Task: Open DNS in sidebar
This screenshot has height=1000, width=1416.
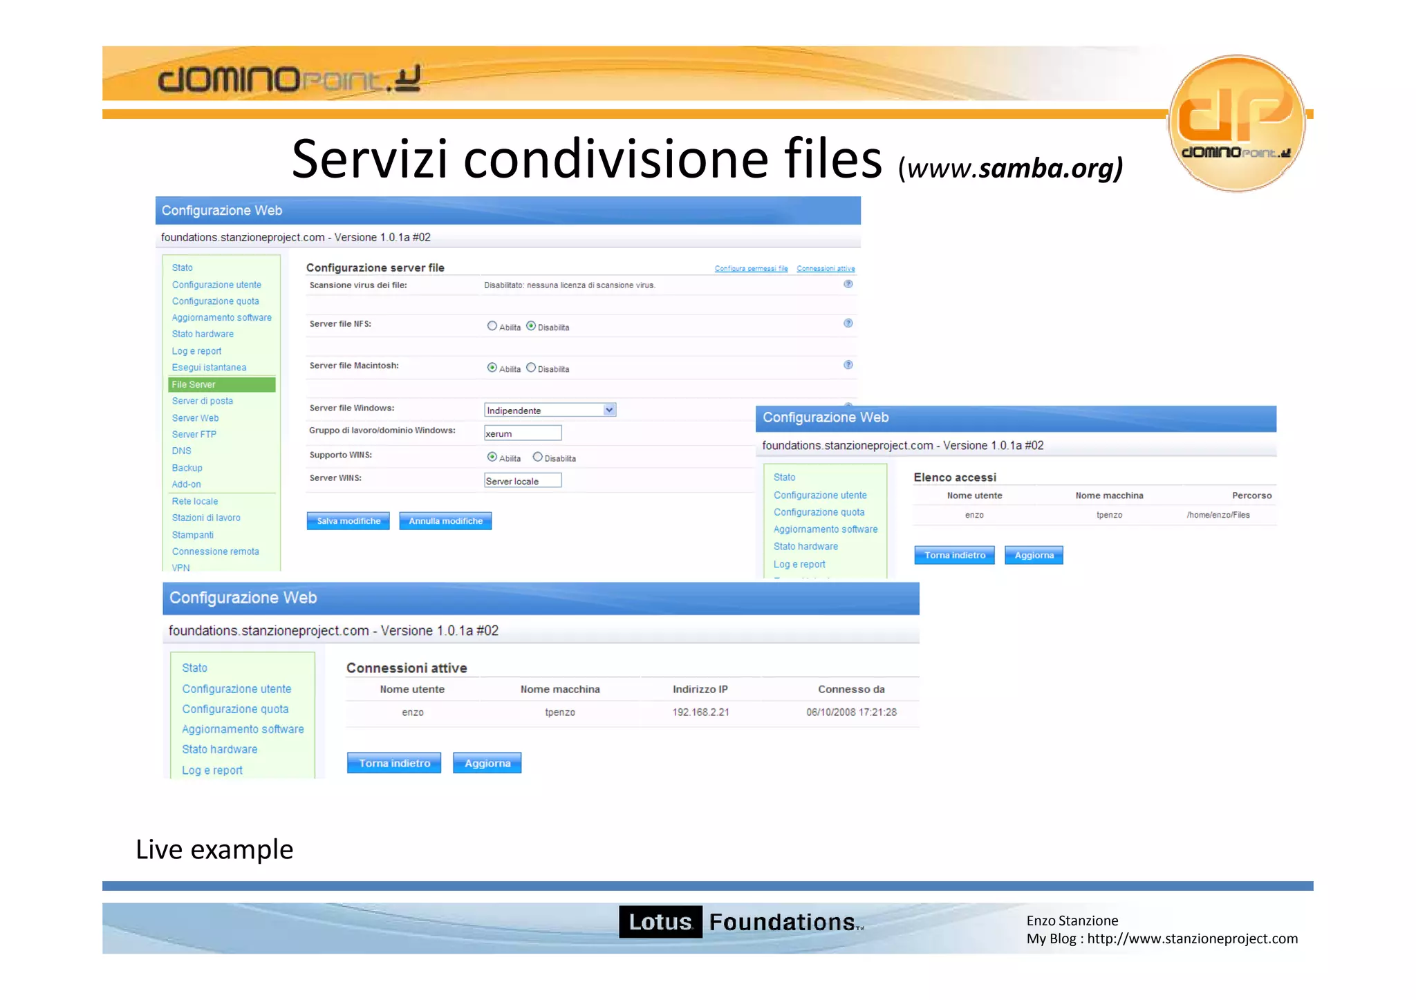Action: pos(181,451)
